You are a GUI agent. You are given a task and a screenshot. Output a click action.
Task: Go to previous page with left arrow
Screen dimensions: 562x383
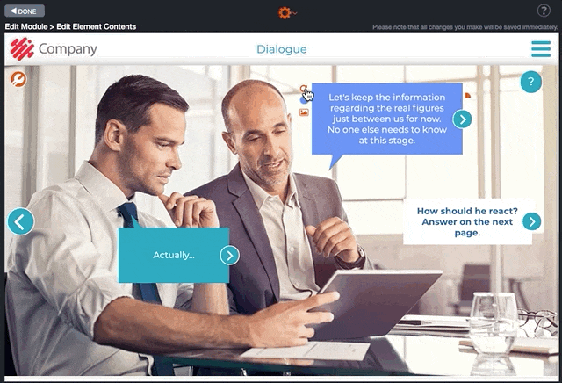21,221
